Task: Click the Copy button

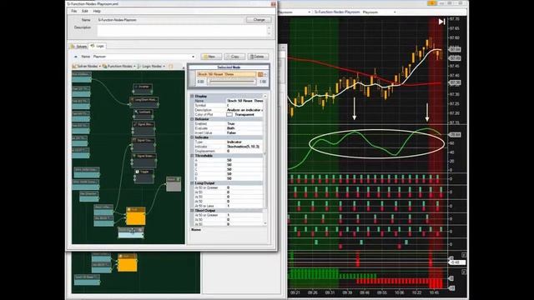Action: 234,57
